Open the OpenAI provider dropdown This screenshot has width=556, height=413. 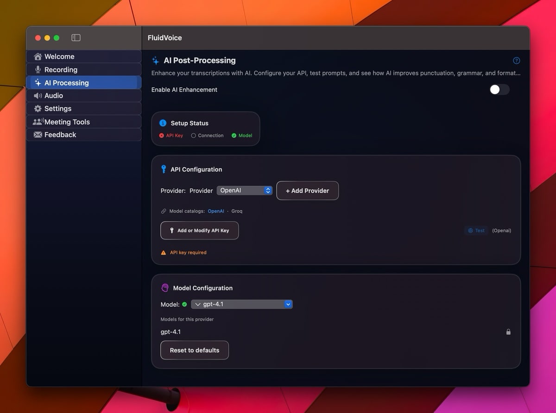245,190
